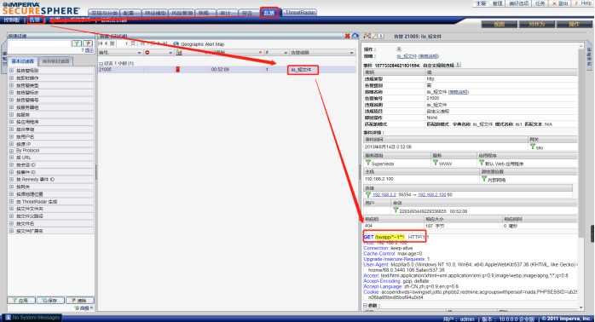Image resolution: width=595 pixels, height=322 pixels.
Task: Click the http gateway filter funnel icon
Action: click(x=533, y=147)
